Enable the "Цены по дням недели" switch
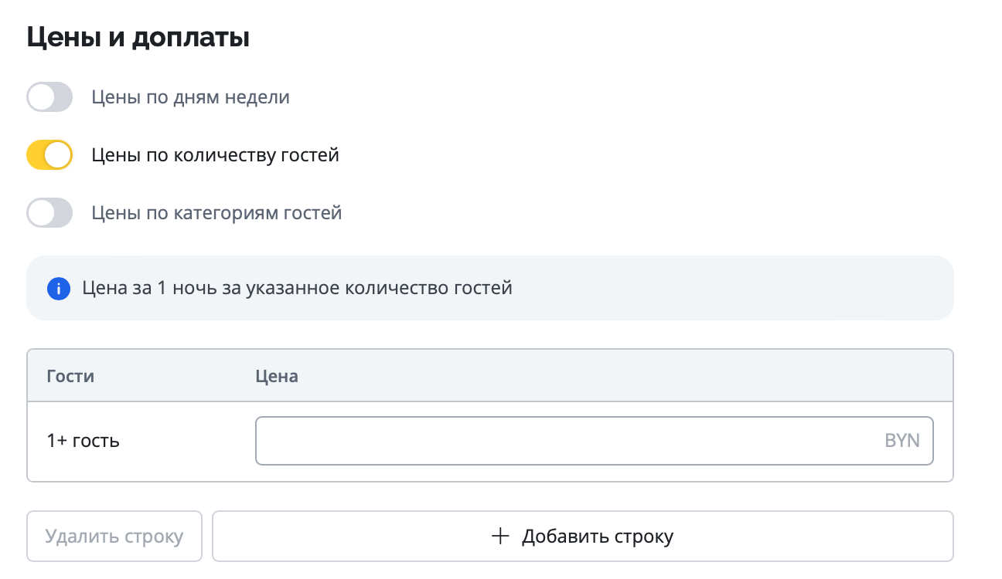Screen dimensions: 1002x579 (49, 98)
